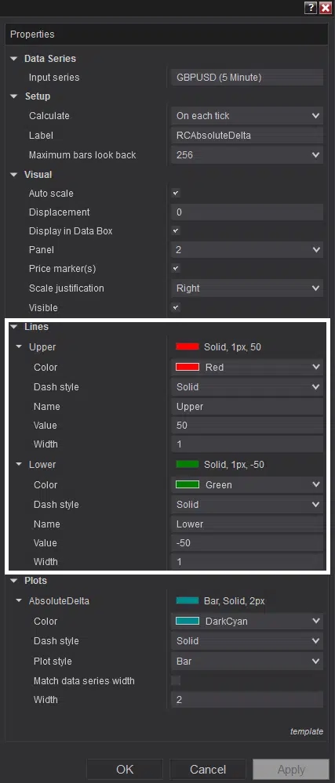Click the OK button

coord(125,770)
